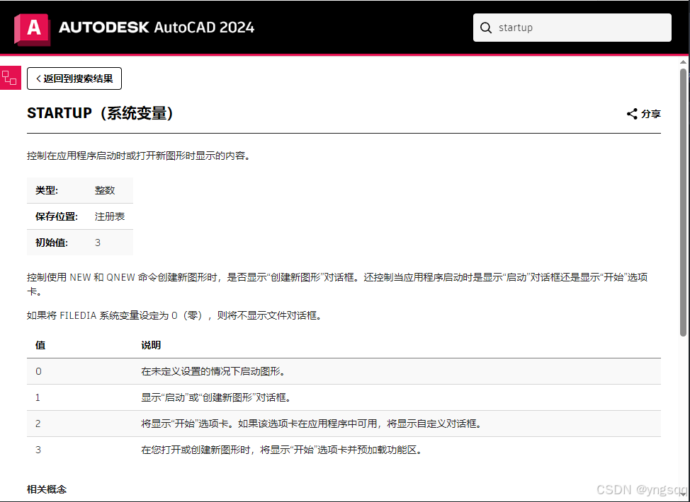The image size is (690, 502).
Task: Click description 显示“启动”或“创建新图形”对话框
Action: click(216, 397)
